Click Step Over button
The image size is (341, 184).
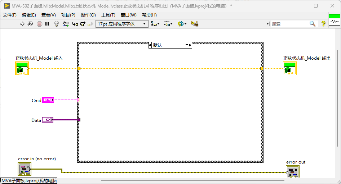pyautogui.click(x=83, y=24)
